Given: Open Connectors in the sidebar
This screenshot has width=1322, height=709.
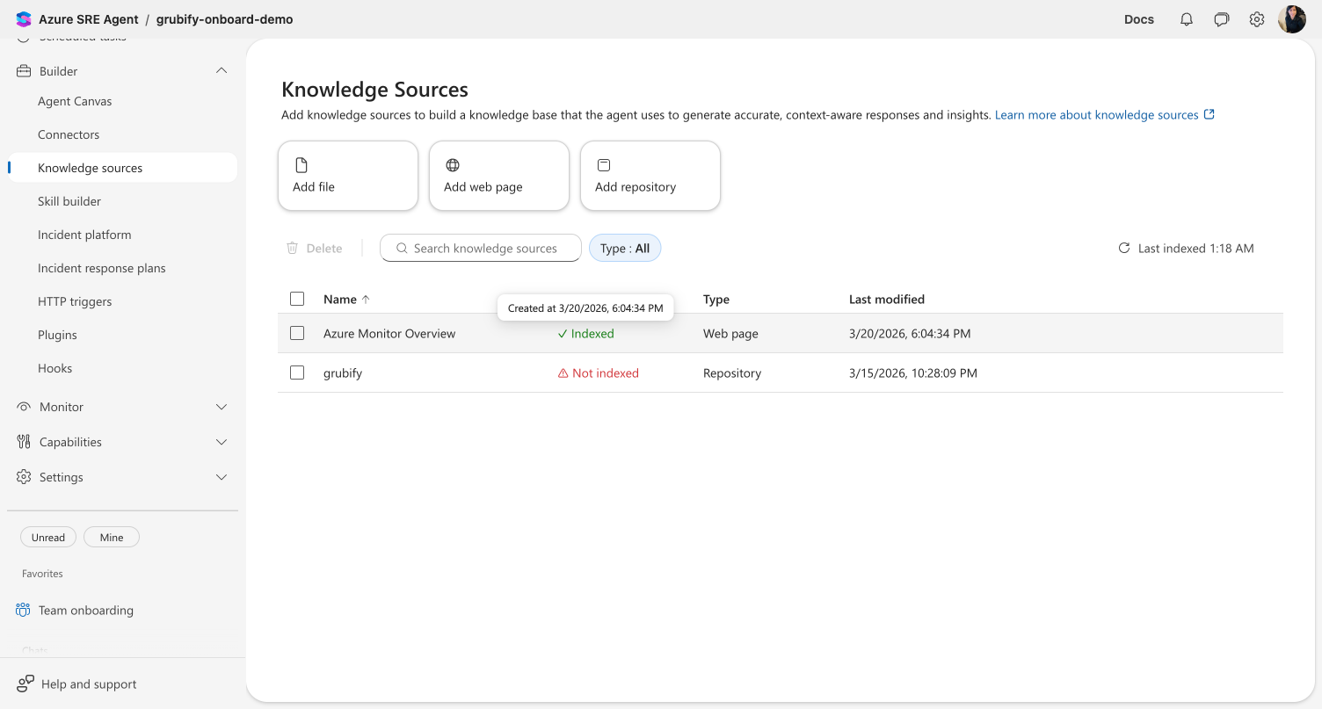Looking at the screenshot, I should click(x=69, y=134).
